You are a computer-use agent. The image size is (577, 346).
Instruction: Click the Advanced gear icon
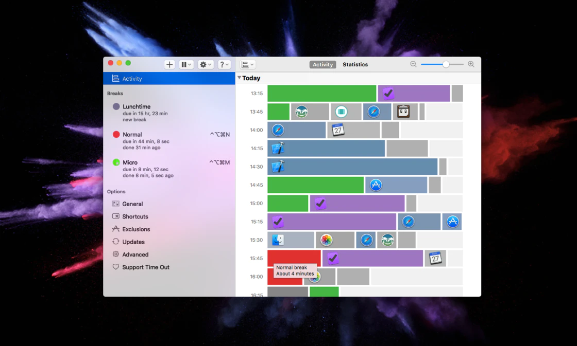tap(116, 254)
